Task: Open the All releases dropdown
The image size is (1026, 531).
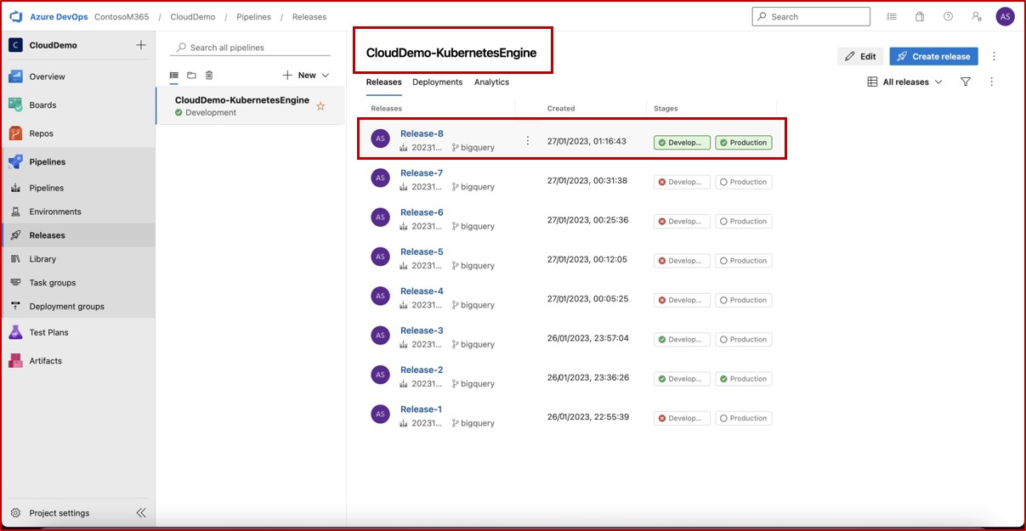Action: [904, 82]
